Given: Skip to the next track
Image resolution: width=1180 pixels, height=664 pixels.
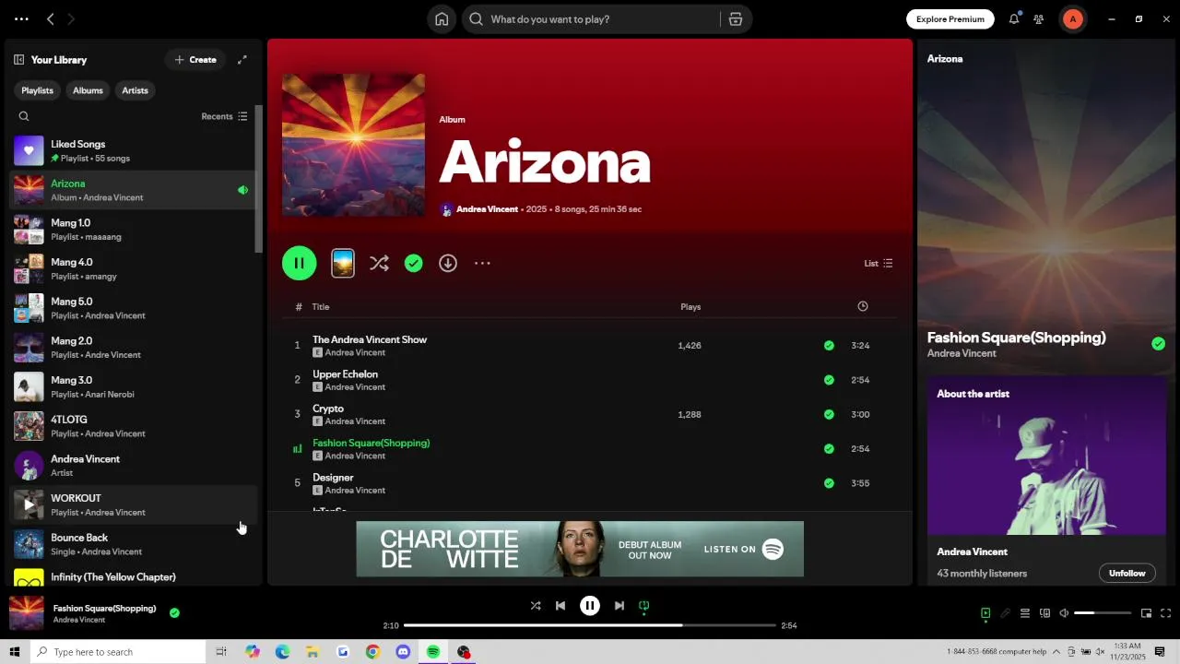Looking at the screenshot, I should click(619, 606).
